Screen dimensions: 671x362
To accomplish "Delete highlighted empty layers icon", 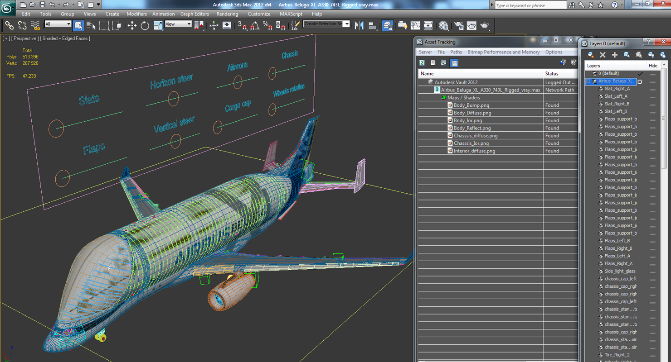I will click(603, 55).
